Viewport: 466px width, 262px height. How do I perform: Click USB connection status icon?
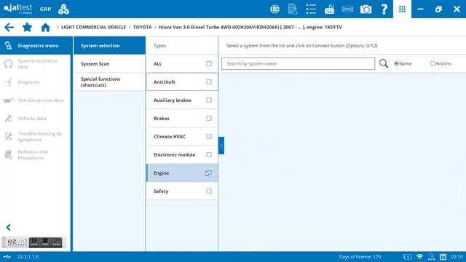coord(7,257)
